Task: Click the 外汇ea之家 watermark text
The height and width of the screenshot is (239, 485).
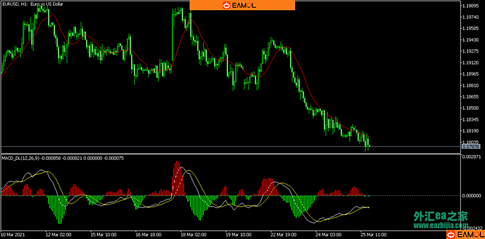Action: (x=441, y=216)
